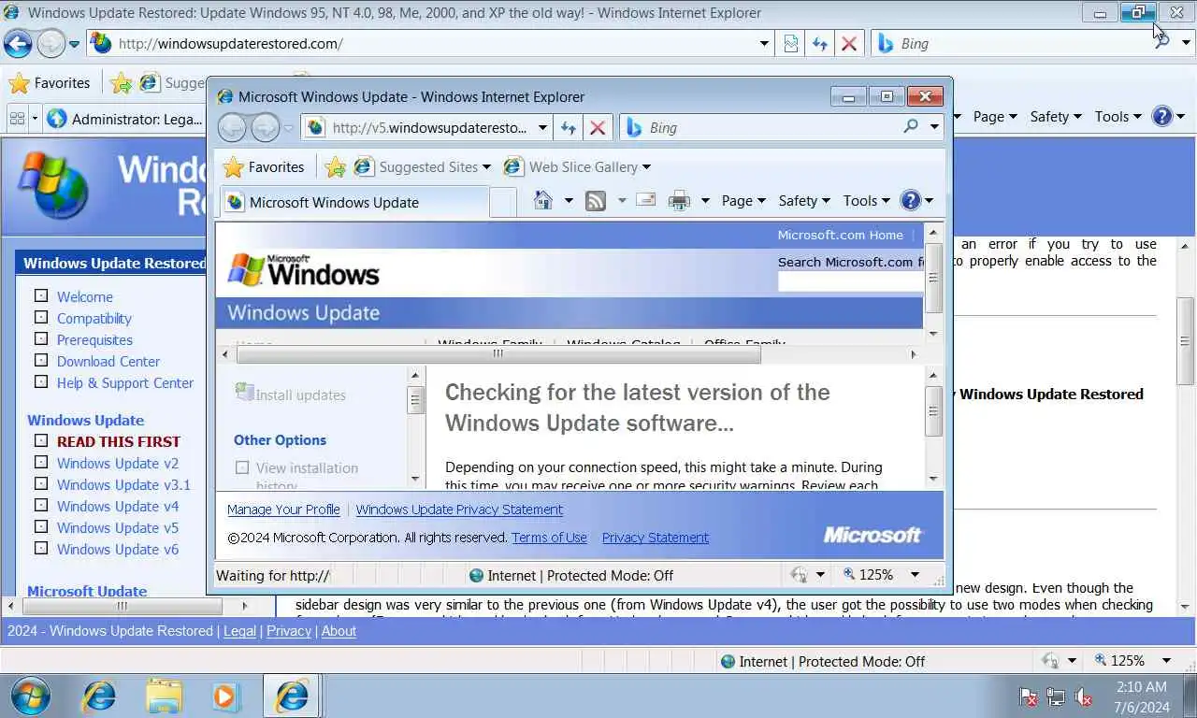Click Back button in main windowsupdaterestored.com window
The height and width of the screenshot is (718, 1197).
coord(18,43)
